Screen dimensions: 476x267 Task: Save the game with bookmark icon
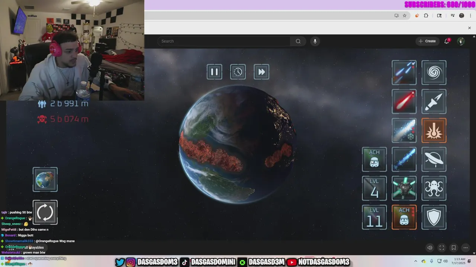pyautogui.click(x=454, y=248)
